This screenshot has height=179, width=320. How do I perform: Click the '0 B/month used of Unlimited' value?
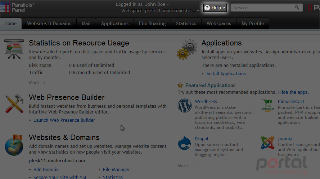click(100, 72)
